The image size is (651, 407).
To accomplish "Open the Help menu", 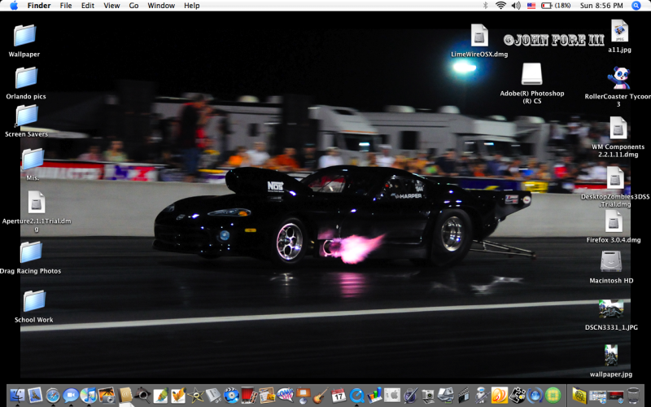I will pyautogui.click(x=192, y=6).
